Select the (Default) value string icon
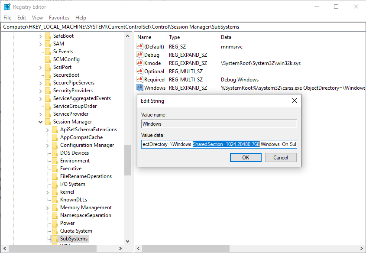Screen dimensions: 366x253 [x=139, y=46]
